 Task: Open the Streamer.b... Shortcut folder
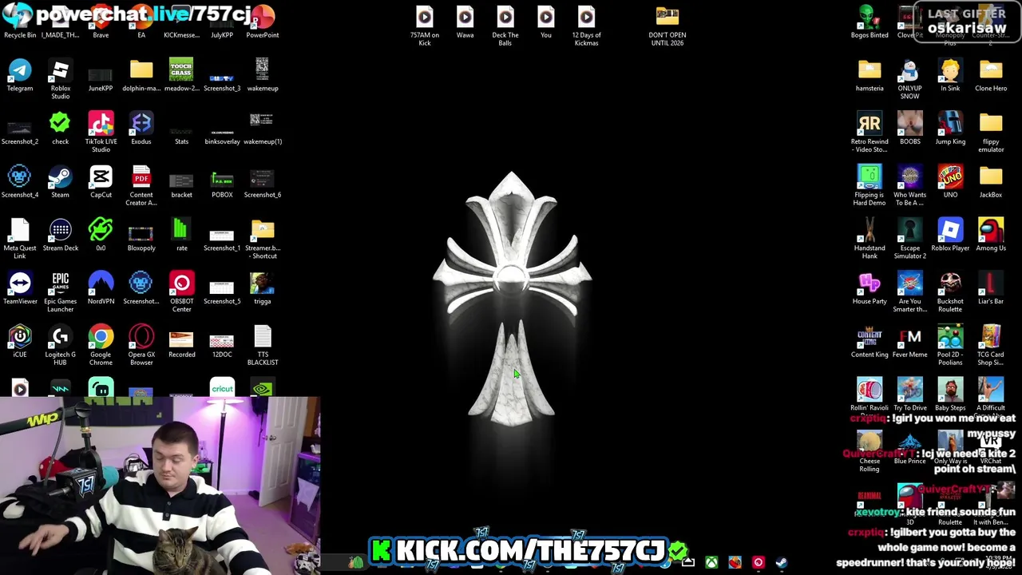(x=263, y=238)
